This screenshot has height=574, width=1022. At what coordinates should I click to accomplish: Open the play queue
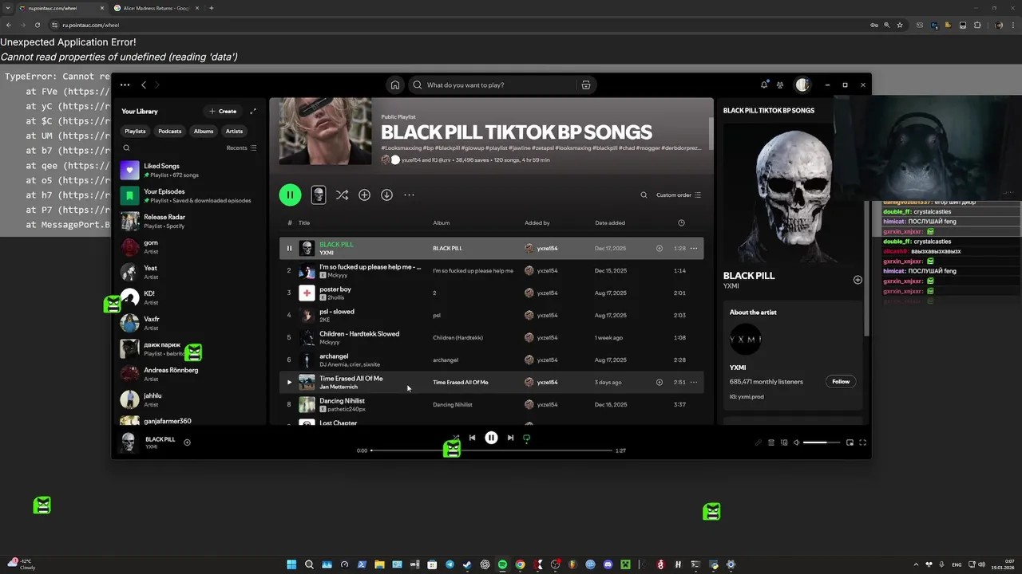[x=771, y=442]
